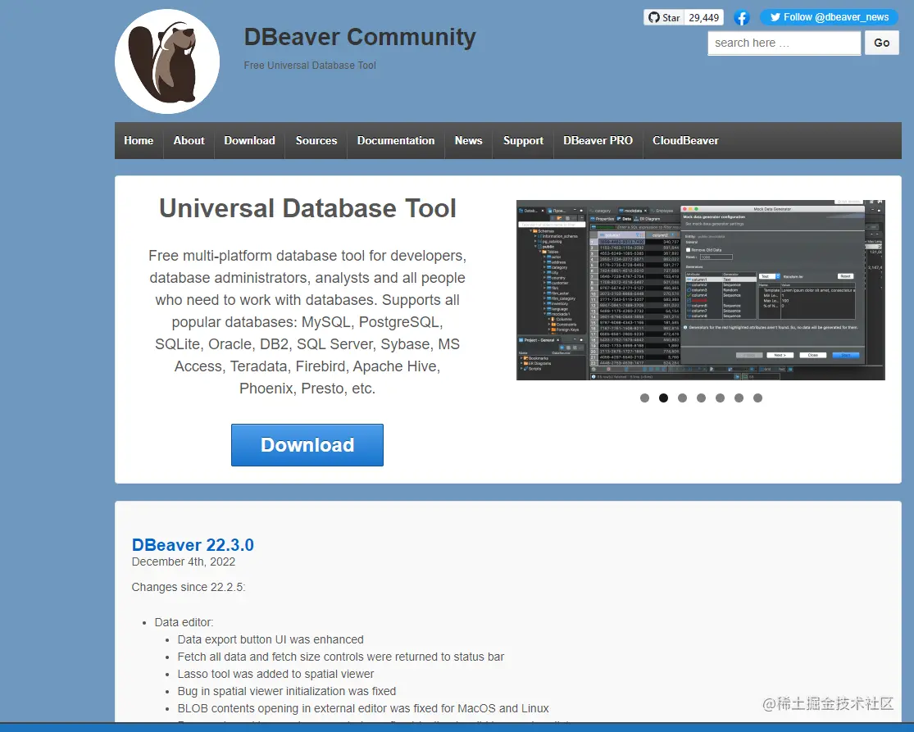Open the About menu item
The image size is (914, 732).
pos(189,140)
